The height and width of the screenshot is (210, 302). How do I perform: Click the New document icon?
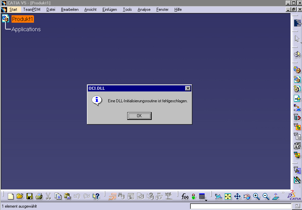coord(11,196)
